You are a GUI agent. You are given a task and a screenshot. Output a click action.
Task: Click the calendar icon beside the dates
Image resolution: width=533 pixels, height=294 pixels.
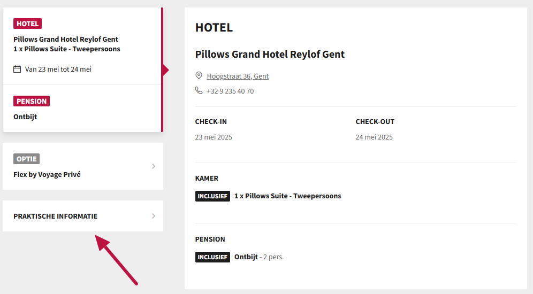[x=17, y=69]
